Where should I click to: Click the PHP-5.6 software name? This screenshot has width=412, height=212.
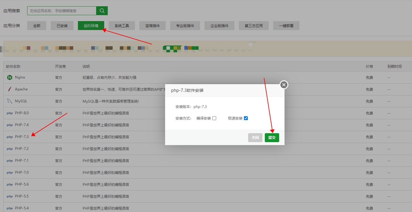(x=22, y=184)
